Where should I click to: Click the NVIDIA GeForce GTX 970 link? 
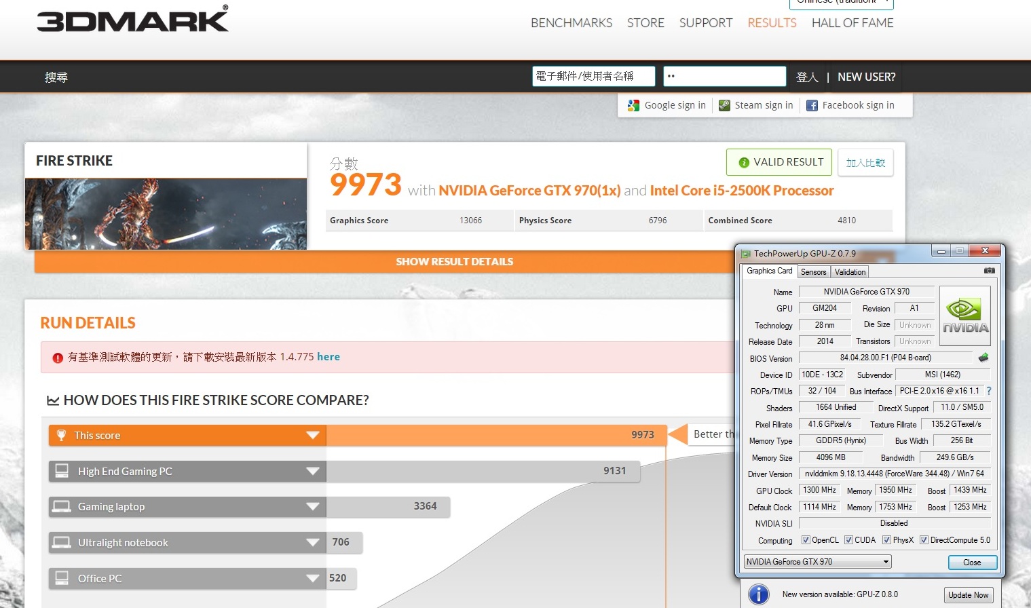(529, 191)
